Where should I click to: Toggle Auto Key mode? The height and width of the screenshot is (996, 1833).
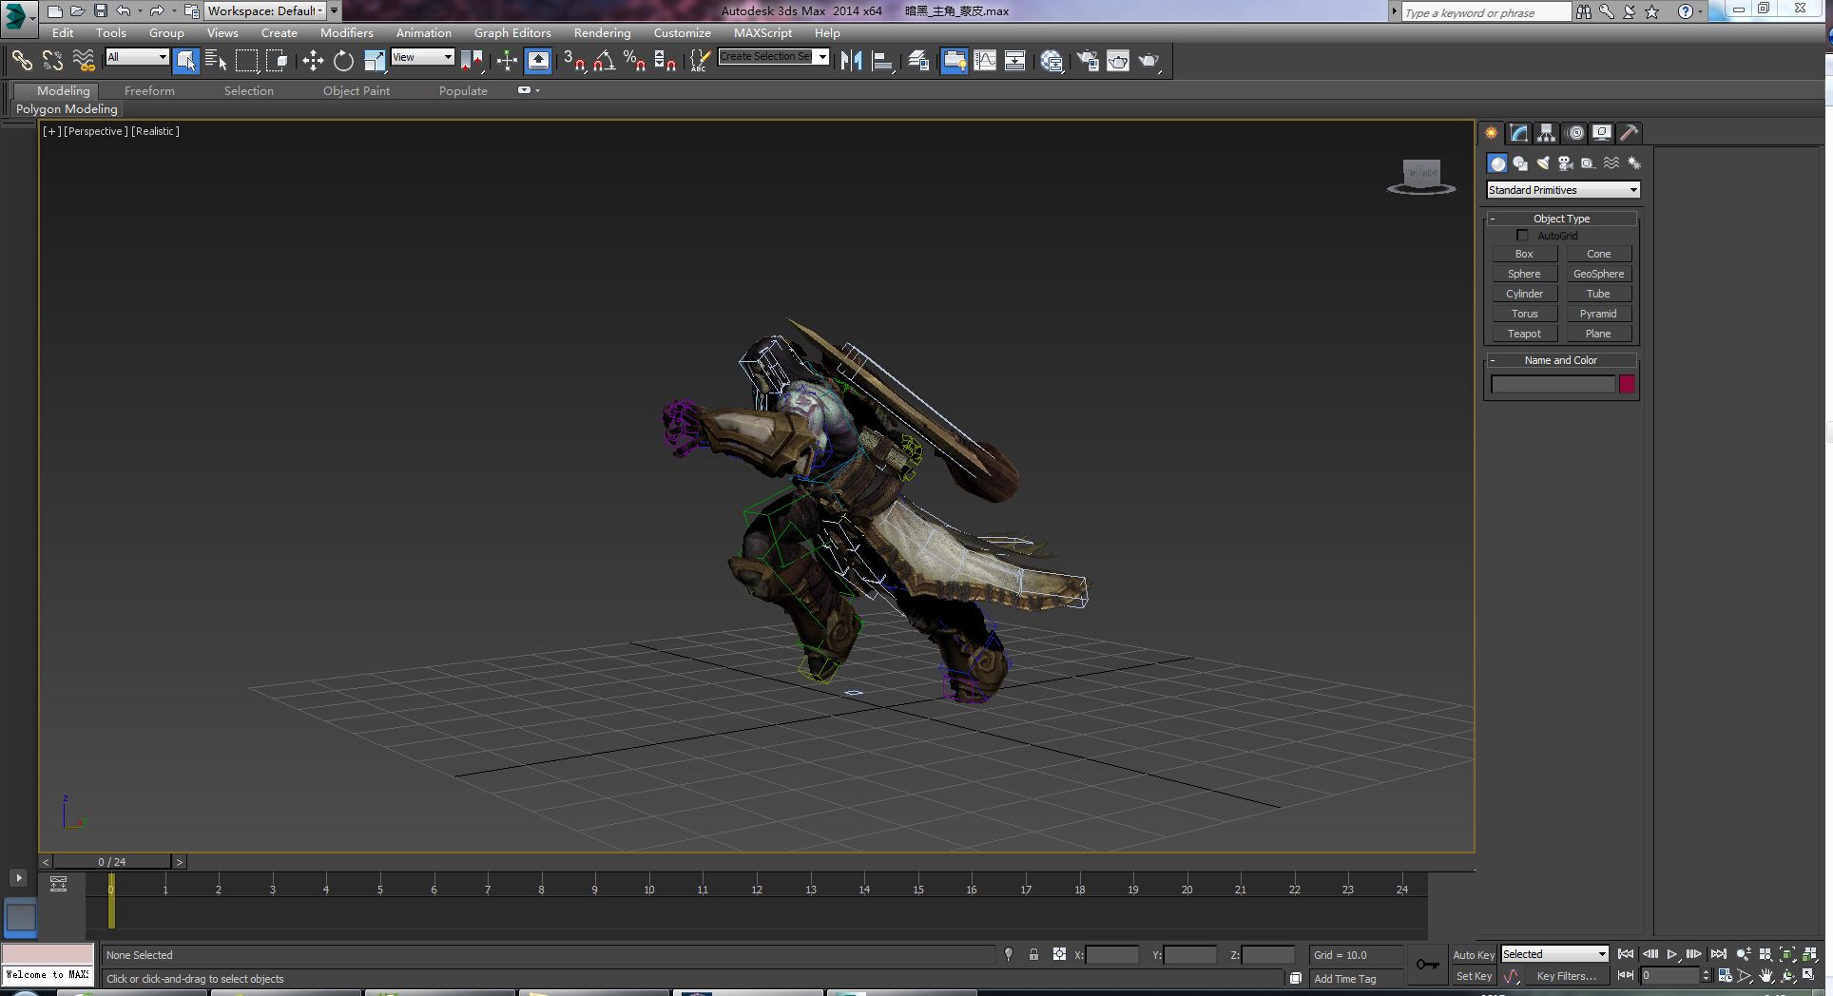point(1474,955)
